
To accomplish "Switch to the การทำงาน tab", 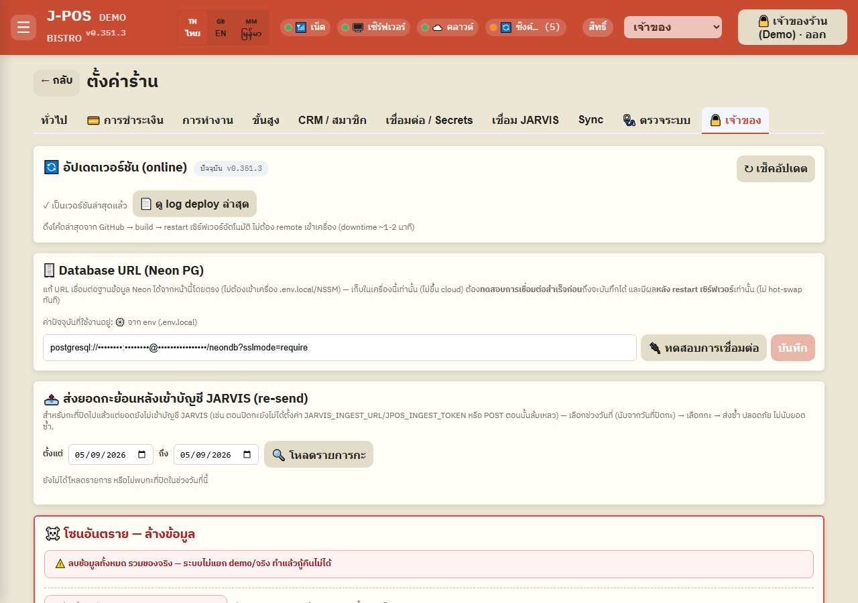I will point(208,121).
